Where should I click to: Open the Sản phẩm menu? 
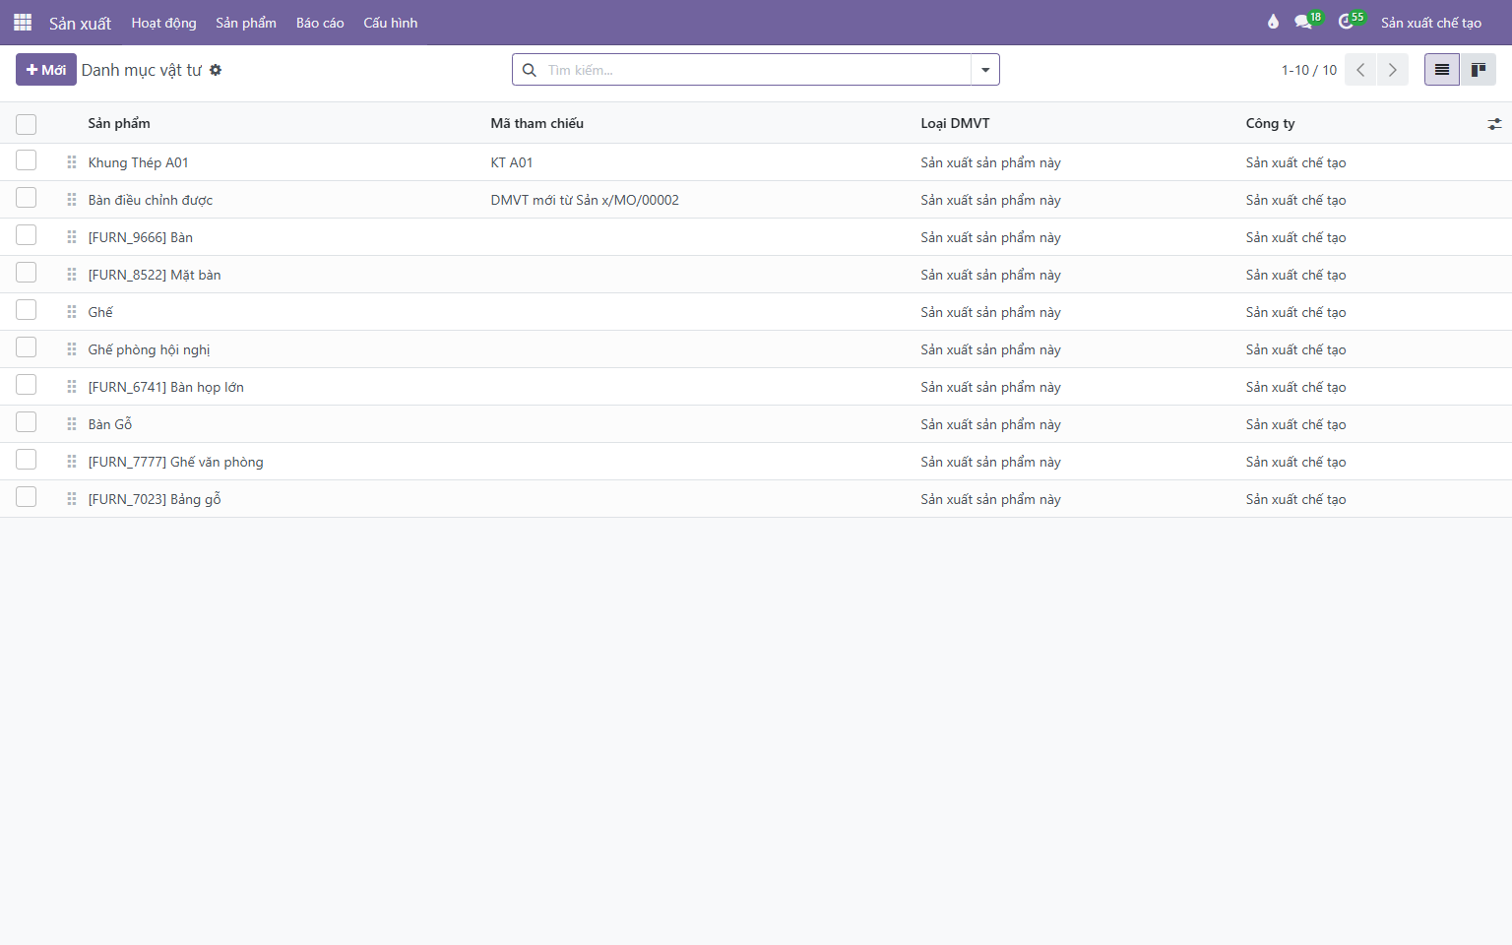(x=246, y=23)
